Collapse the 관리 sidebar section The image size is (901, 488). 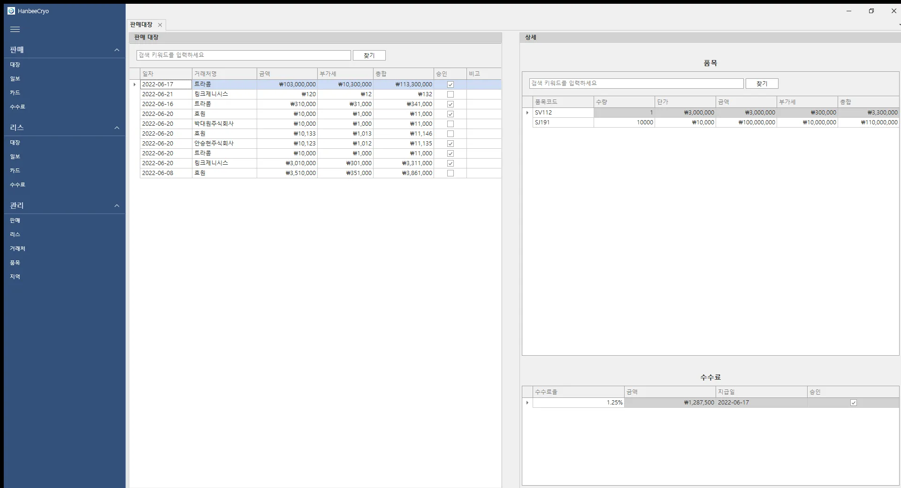pos(117,206)
